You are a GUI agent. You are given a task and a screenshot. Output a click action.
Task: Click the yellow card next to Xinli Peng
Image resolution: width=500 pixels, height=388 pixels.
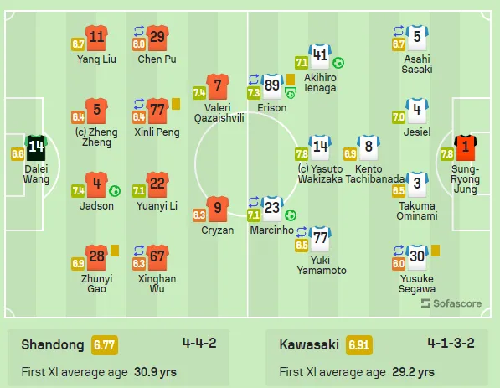(176, 104)
